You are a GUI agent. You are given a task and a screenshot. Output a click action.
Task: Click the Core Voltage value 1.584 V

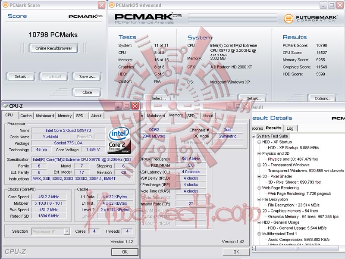93,150
